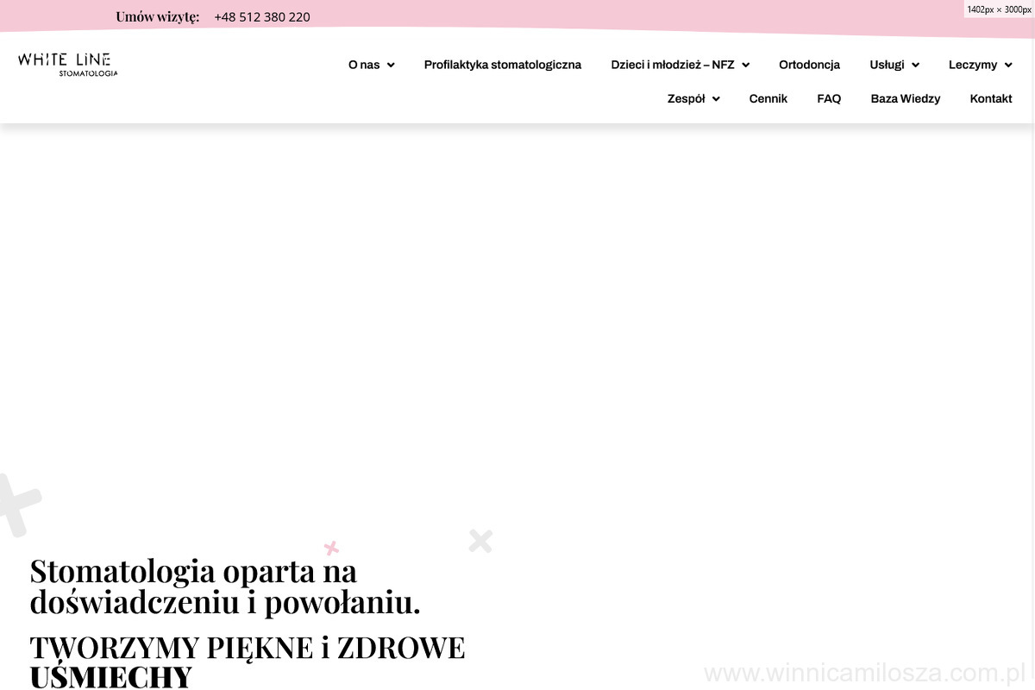Expand the Zespół menu chevron

coord(716,99)
